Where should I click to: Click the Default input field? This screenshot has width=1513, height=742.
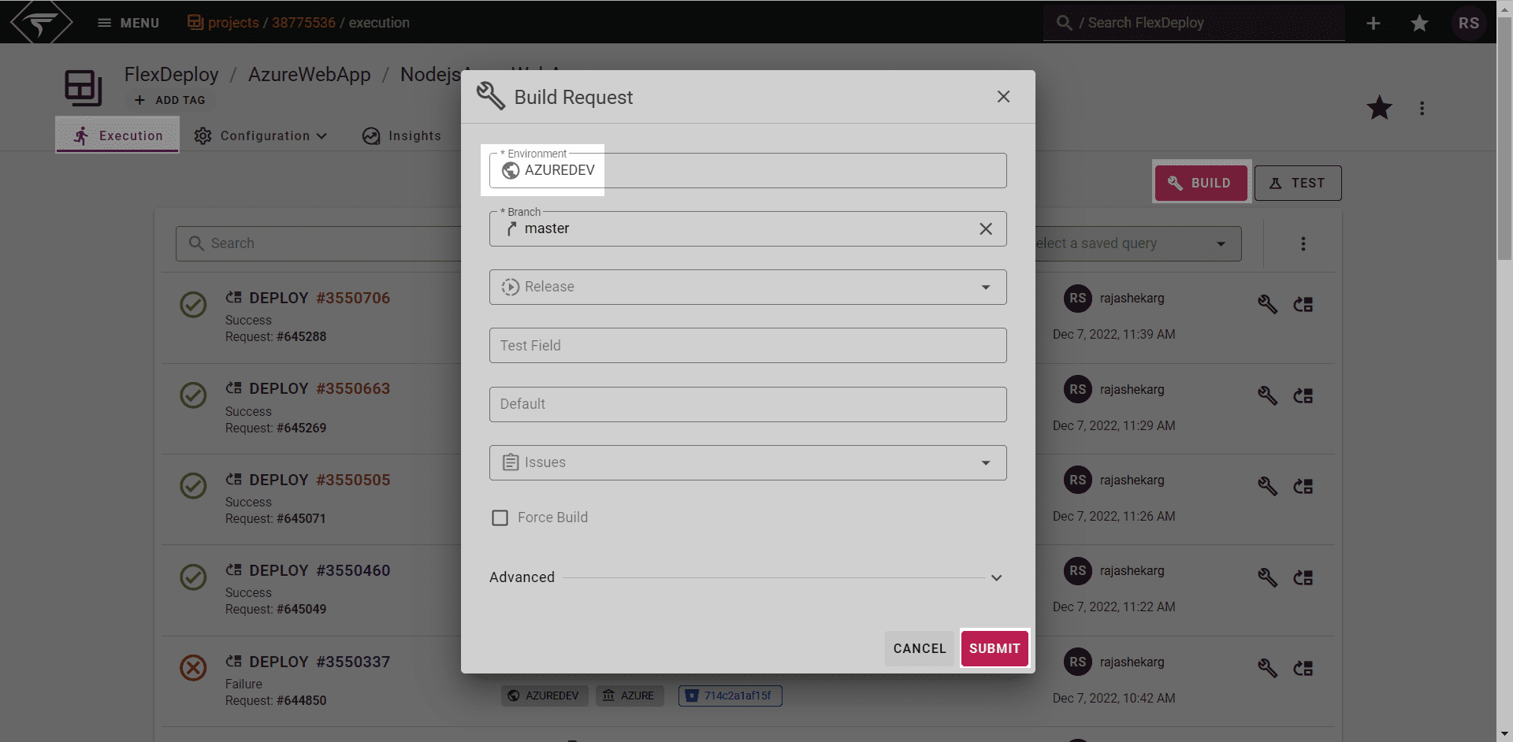click(x=748, y=404)
